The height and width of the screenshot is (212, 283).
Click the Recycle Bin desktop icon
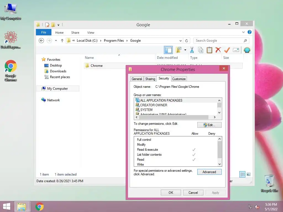coord(269,183)
